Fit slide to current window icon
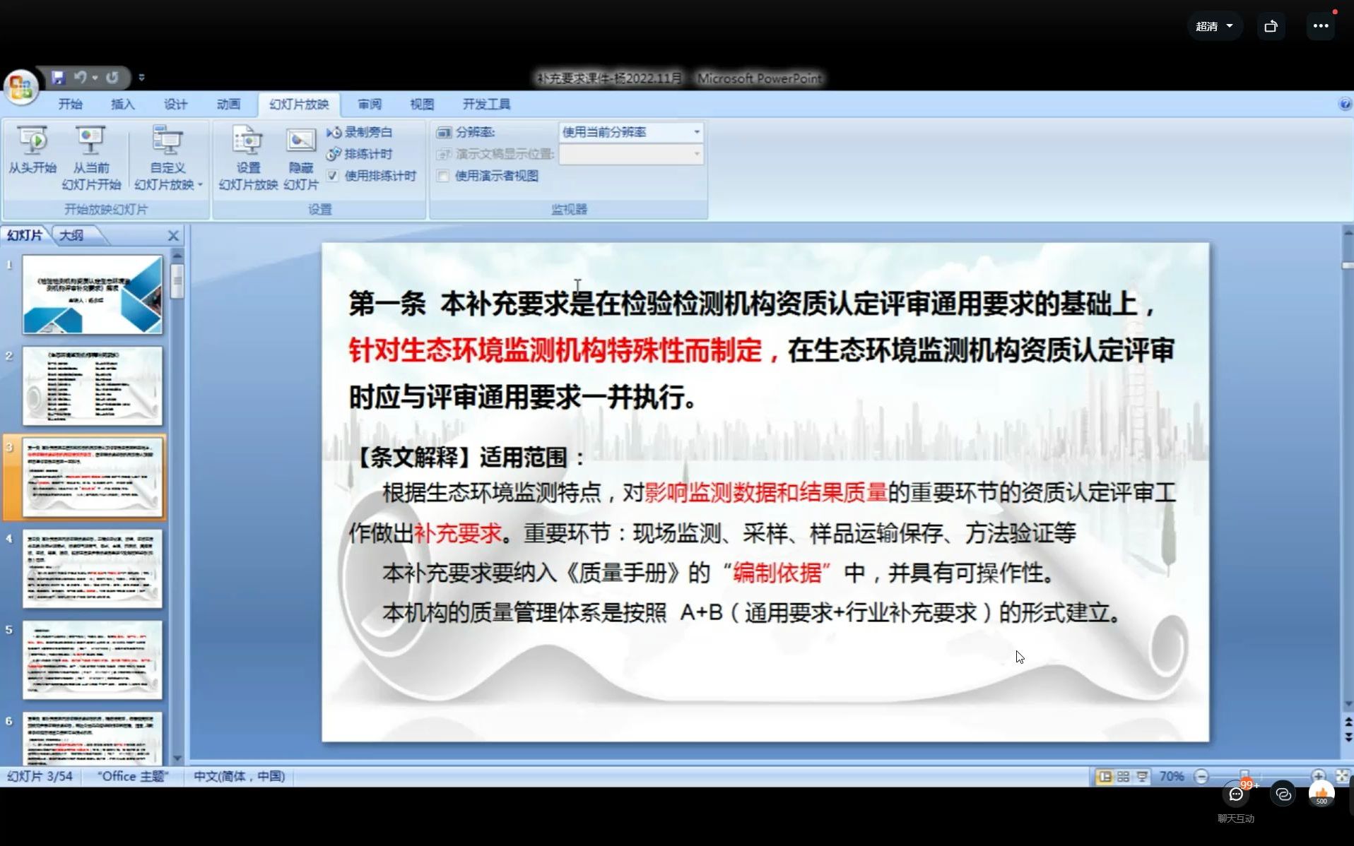This screenshot has height=846, width=1354. (x=1343, y=775)
